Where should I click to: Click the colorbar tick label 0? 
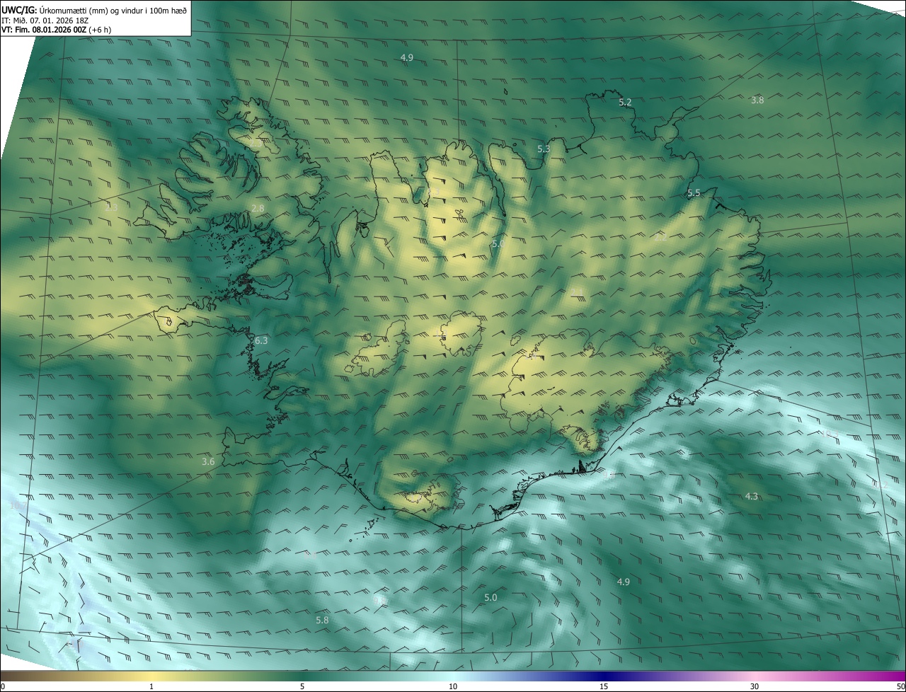[x=3, y=686]
